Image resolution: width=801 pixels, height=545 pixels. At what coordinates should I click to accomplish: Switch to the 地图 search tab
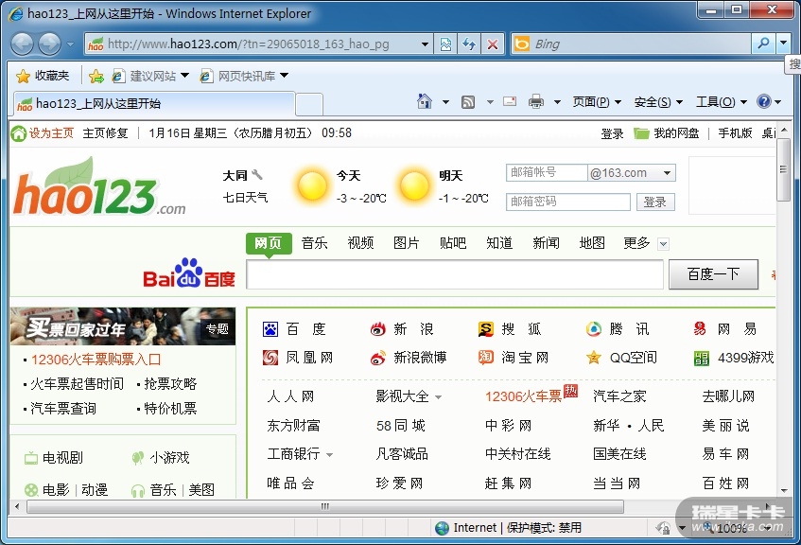(x=592, y=243)
